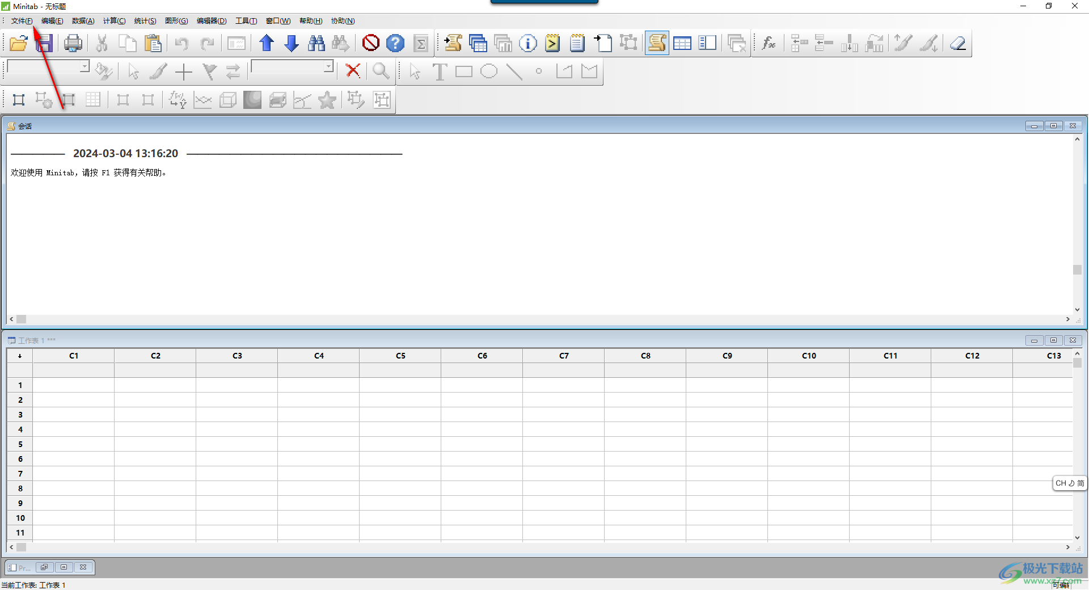1089x590 pixels.
Task: Open the 工具(T) menu
Action: [246, 21]
